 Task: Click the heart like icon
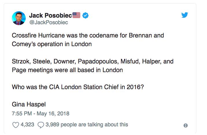click(16, 125)
